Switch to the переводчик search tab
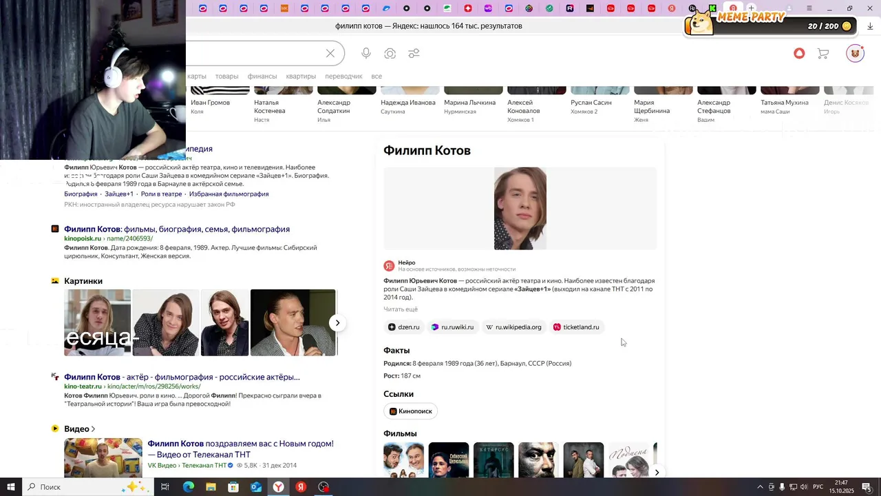The height and width of the screenshot is (496, 881). [343, 76]
